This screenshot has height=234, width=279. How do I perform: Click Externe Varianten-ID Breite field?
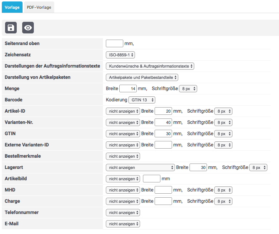tap(163, 145)
